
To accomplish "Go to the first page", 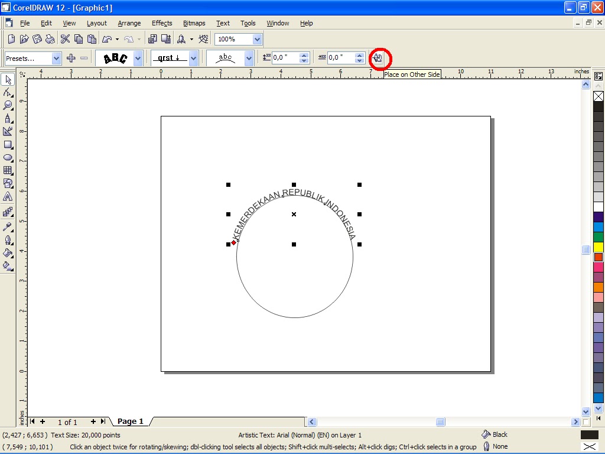I will [x=32, y=421].
